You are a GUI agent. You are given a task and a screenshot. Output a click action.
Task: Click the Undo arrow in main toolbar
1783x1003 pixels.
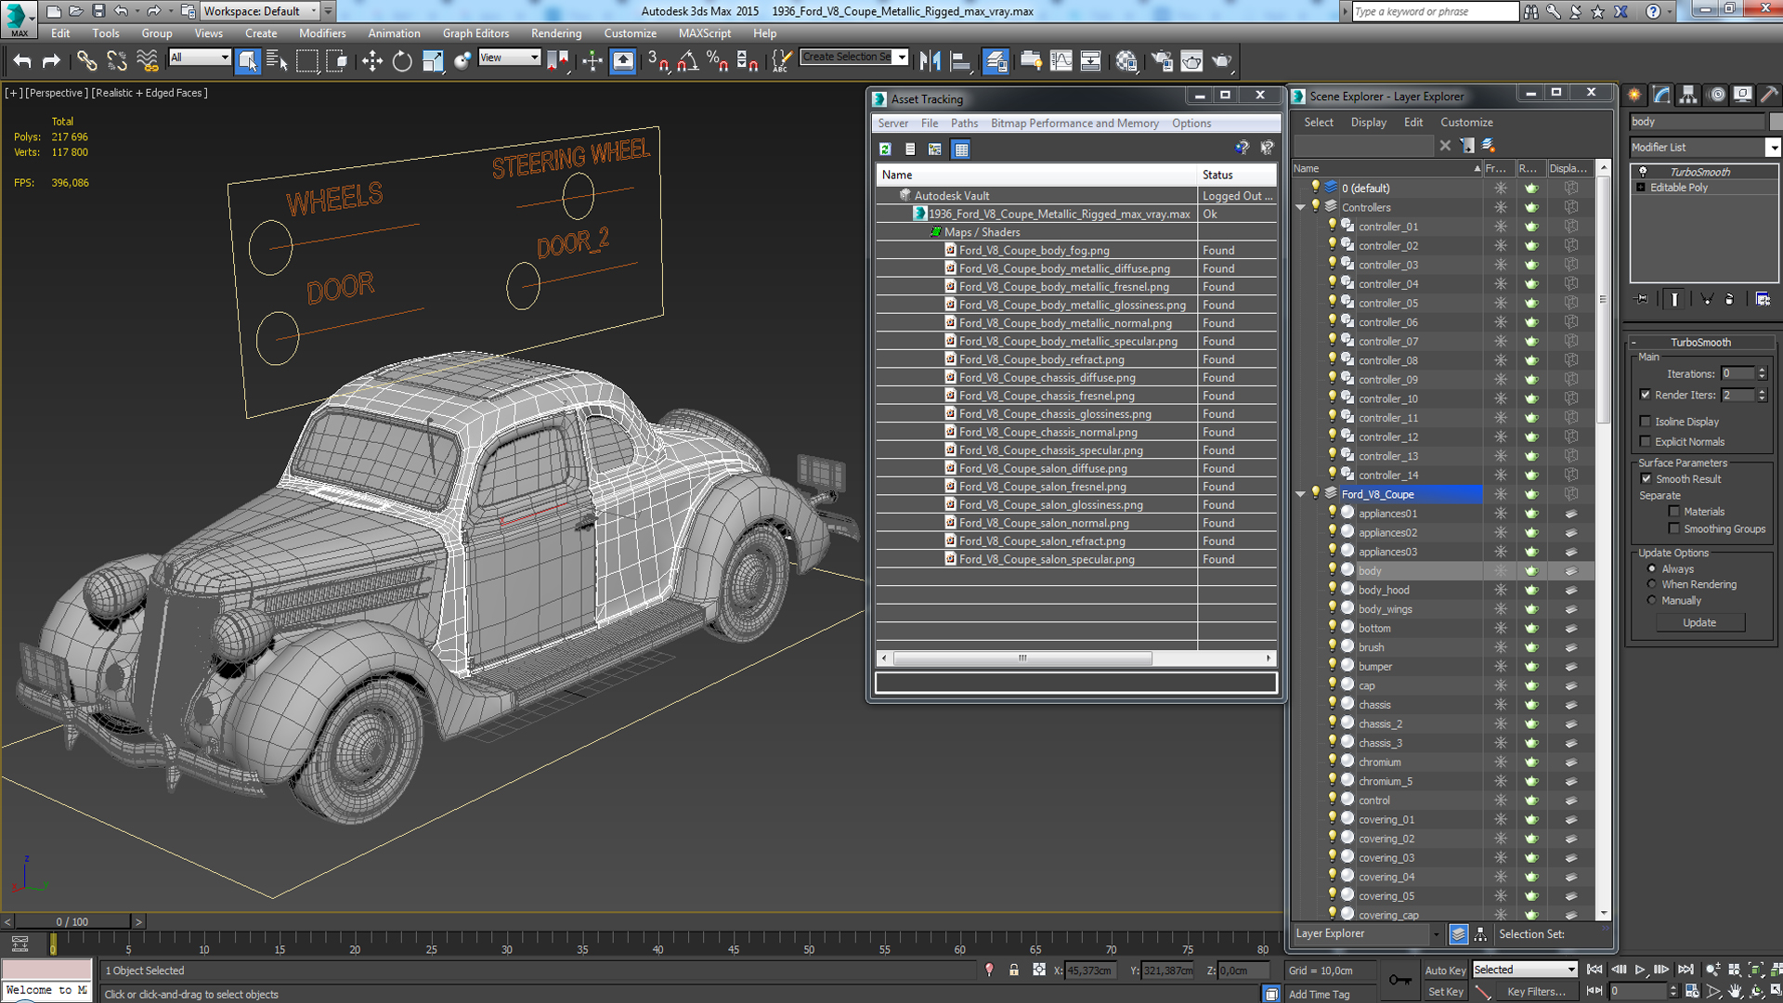[x=22, y=61]
